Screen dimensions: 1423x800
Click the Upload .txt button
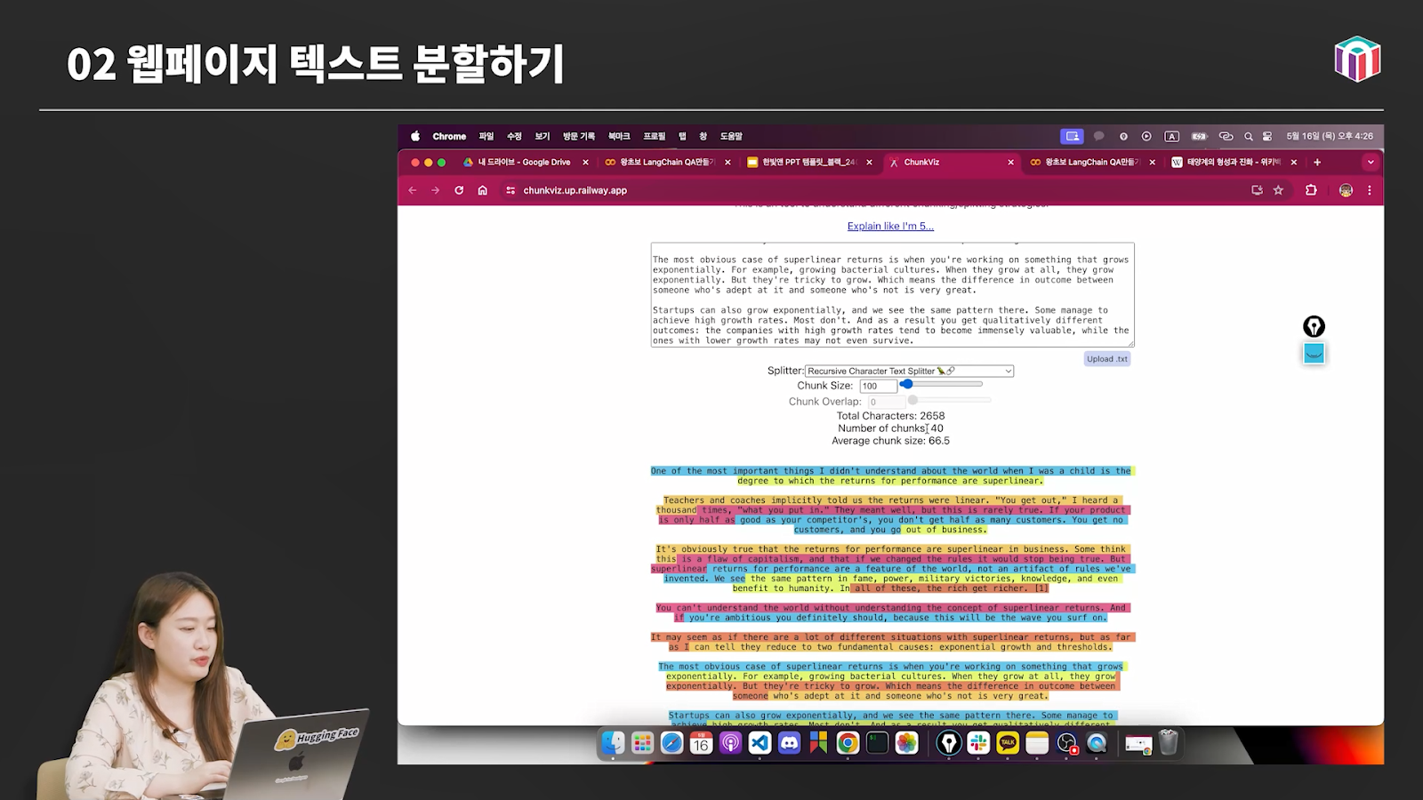click(x=1107, y=359)
